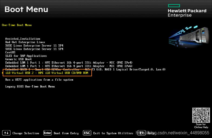The width and height of the screenshot is (212, 138).
Task: Click the ESC key icon
Action: coord(87,133)
